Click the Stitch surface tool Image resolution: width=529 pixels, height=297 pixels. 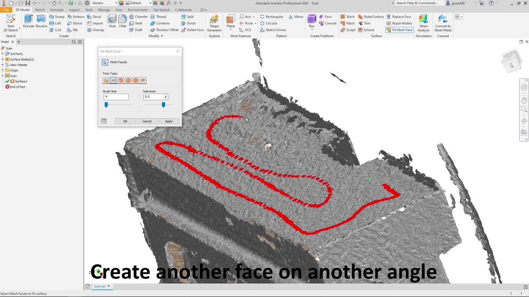point(348,17)
